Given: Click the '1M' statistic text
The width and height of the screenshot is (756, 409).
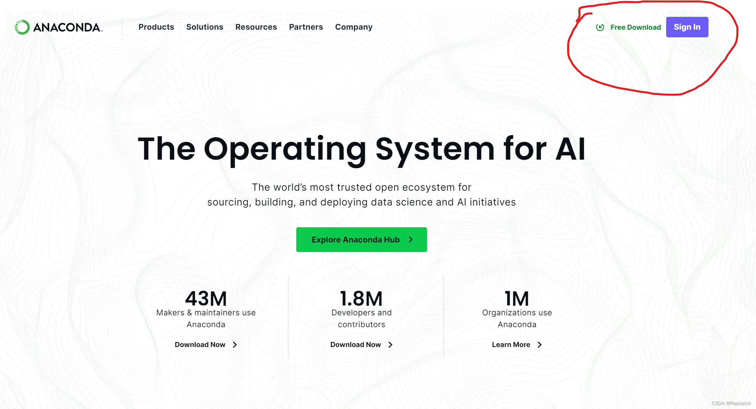Looking at the screenshot, I should (517, 299).
